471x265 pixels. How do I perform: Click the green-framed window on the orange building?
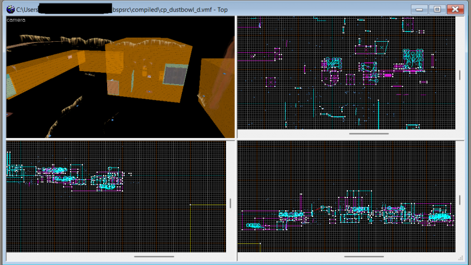[x=175, y=75]
